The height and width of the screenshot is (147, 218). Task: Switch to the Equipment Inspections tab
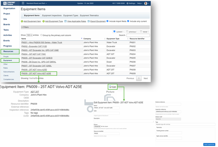pyautogui.click(x=52, y=16)
